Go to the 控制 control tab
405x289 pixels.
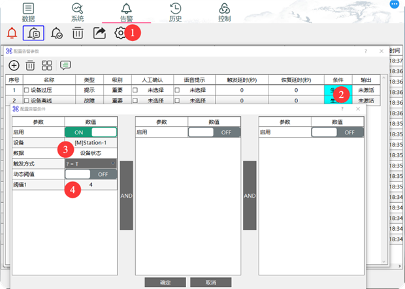coord(225,12)
